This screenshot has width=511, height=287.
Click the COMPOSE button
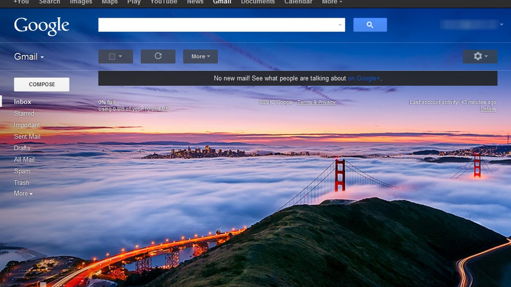tap(42, 84)
